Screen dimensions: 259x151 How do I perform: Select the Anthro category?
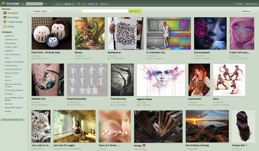tap(8, 77)
